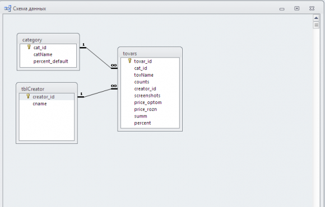325x207 pixels.
Task: Select the catName field in category
Action: [48, 54]
